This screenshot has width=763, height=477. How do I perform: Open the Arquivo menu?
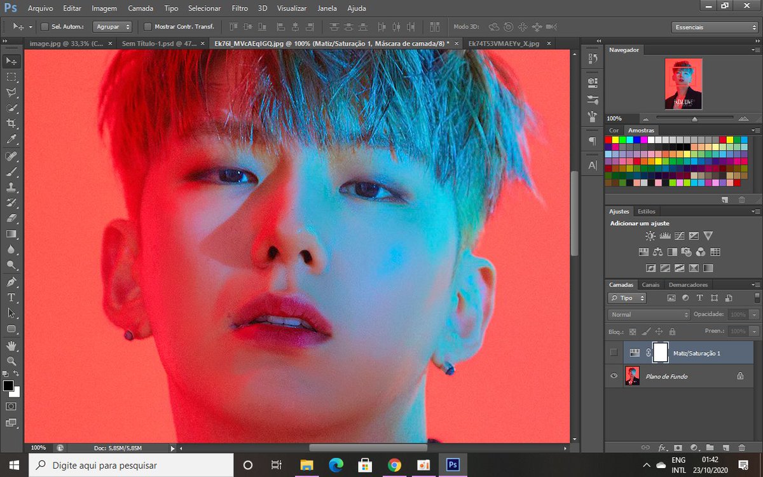pyautogui.click(x=41, y=8)
